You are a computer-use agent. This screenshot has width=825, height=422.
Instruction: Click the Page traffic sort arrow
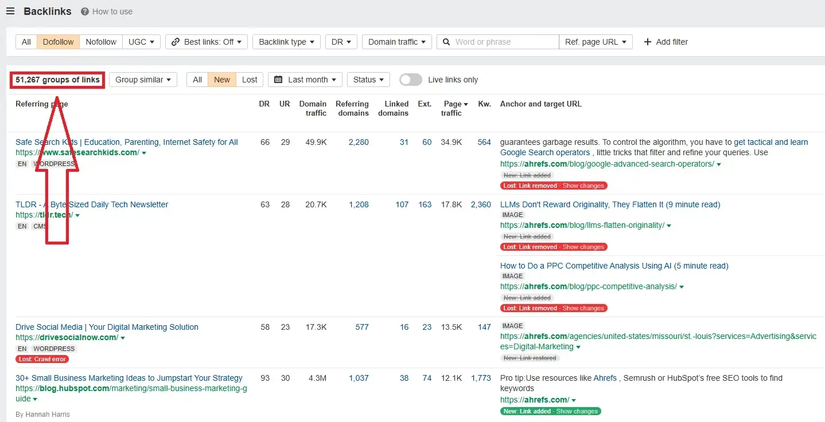tap(465, 104)
